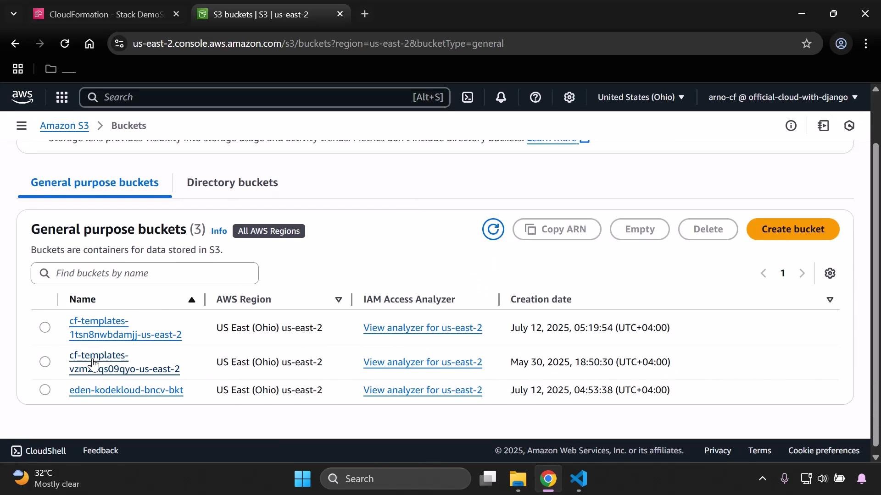This screenshot has height=495, width=881.
Task: Switch to the CloudFormation browser tab
Action: coord(106,14)
